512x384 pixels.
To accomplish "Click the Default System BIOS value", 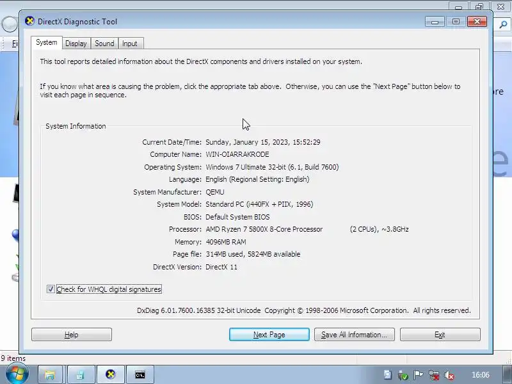I will pyautogui.click(x=237, y=217).
